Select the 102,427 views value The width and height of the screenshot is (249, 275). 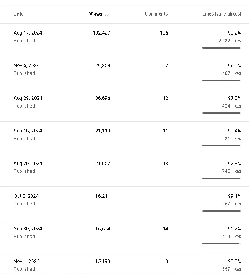[x=102, y=33]
